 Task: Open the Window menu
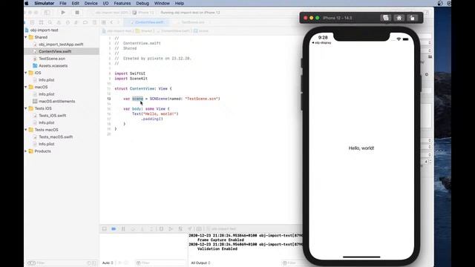click(x=162, y=3)
